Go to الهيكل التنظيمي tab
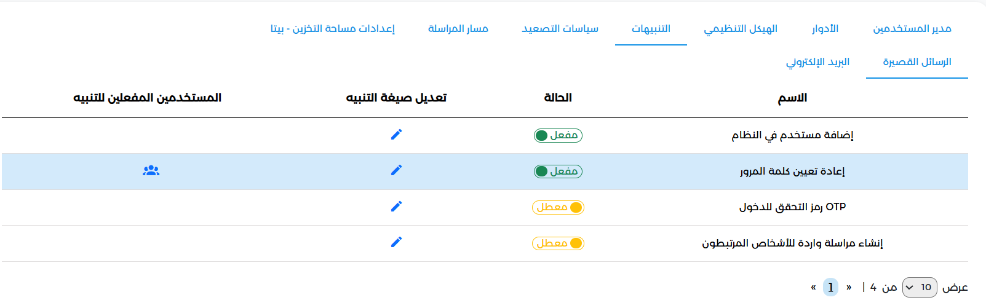986x308 pixels. (x=741, y=29)
